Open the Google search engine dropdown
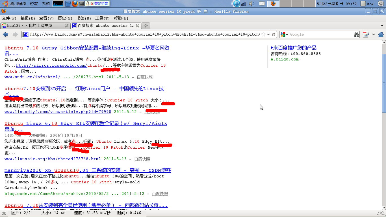 point(285,34)
